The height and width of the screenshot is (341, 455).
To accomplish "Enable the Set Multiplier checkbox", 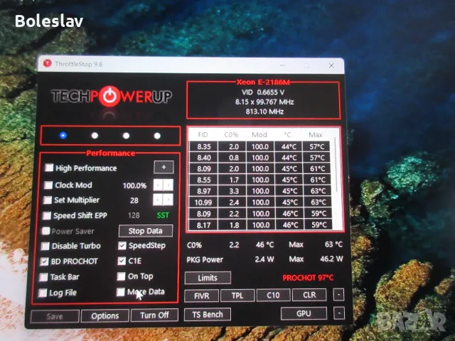I will pos(48,200).
